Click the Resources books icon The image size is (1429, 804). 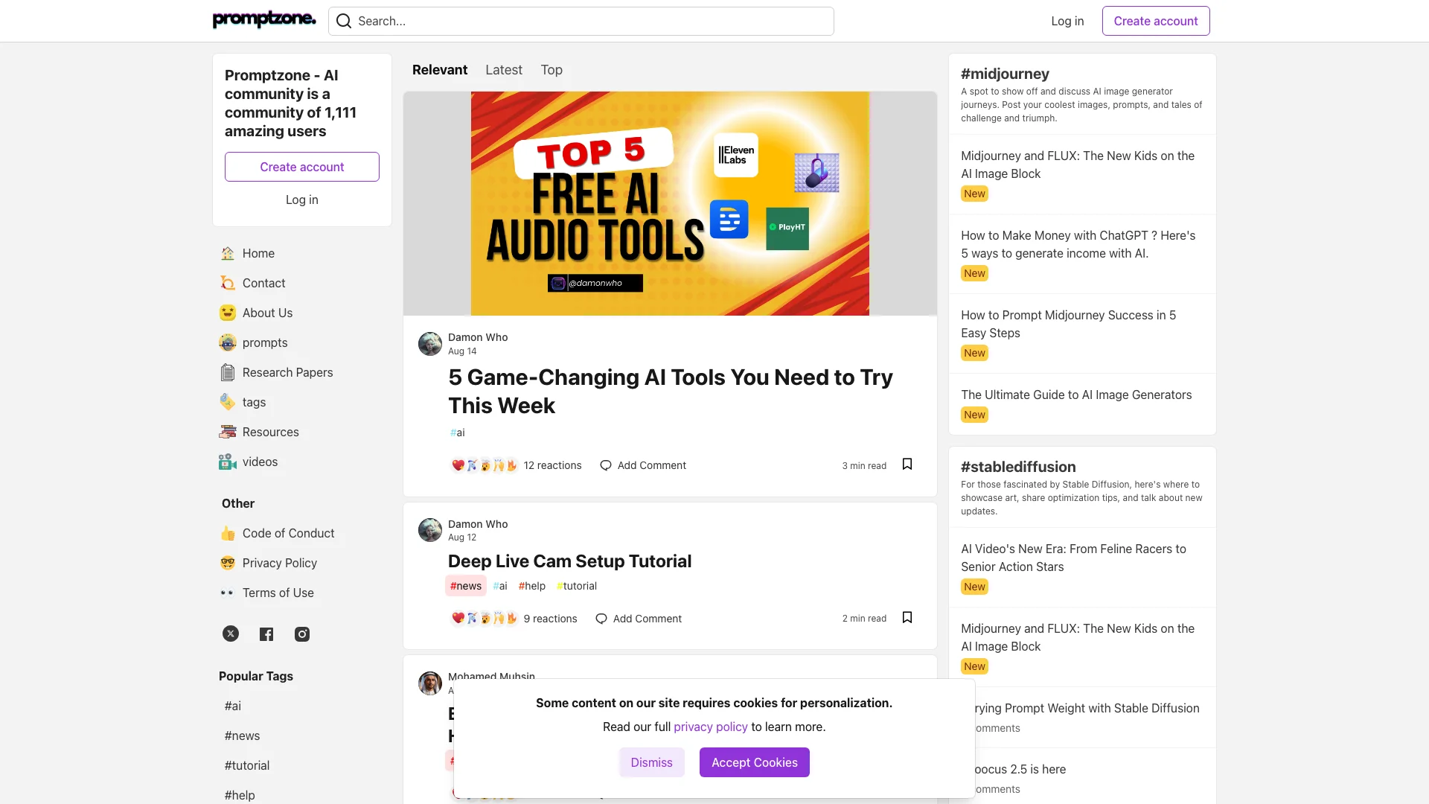point(228,432)
